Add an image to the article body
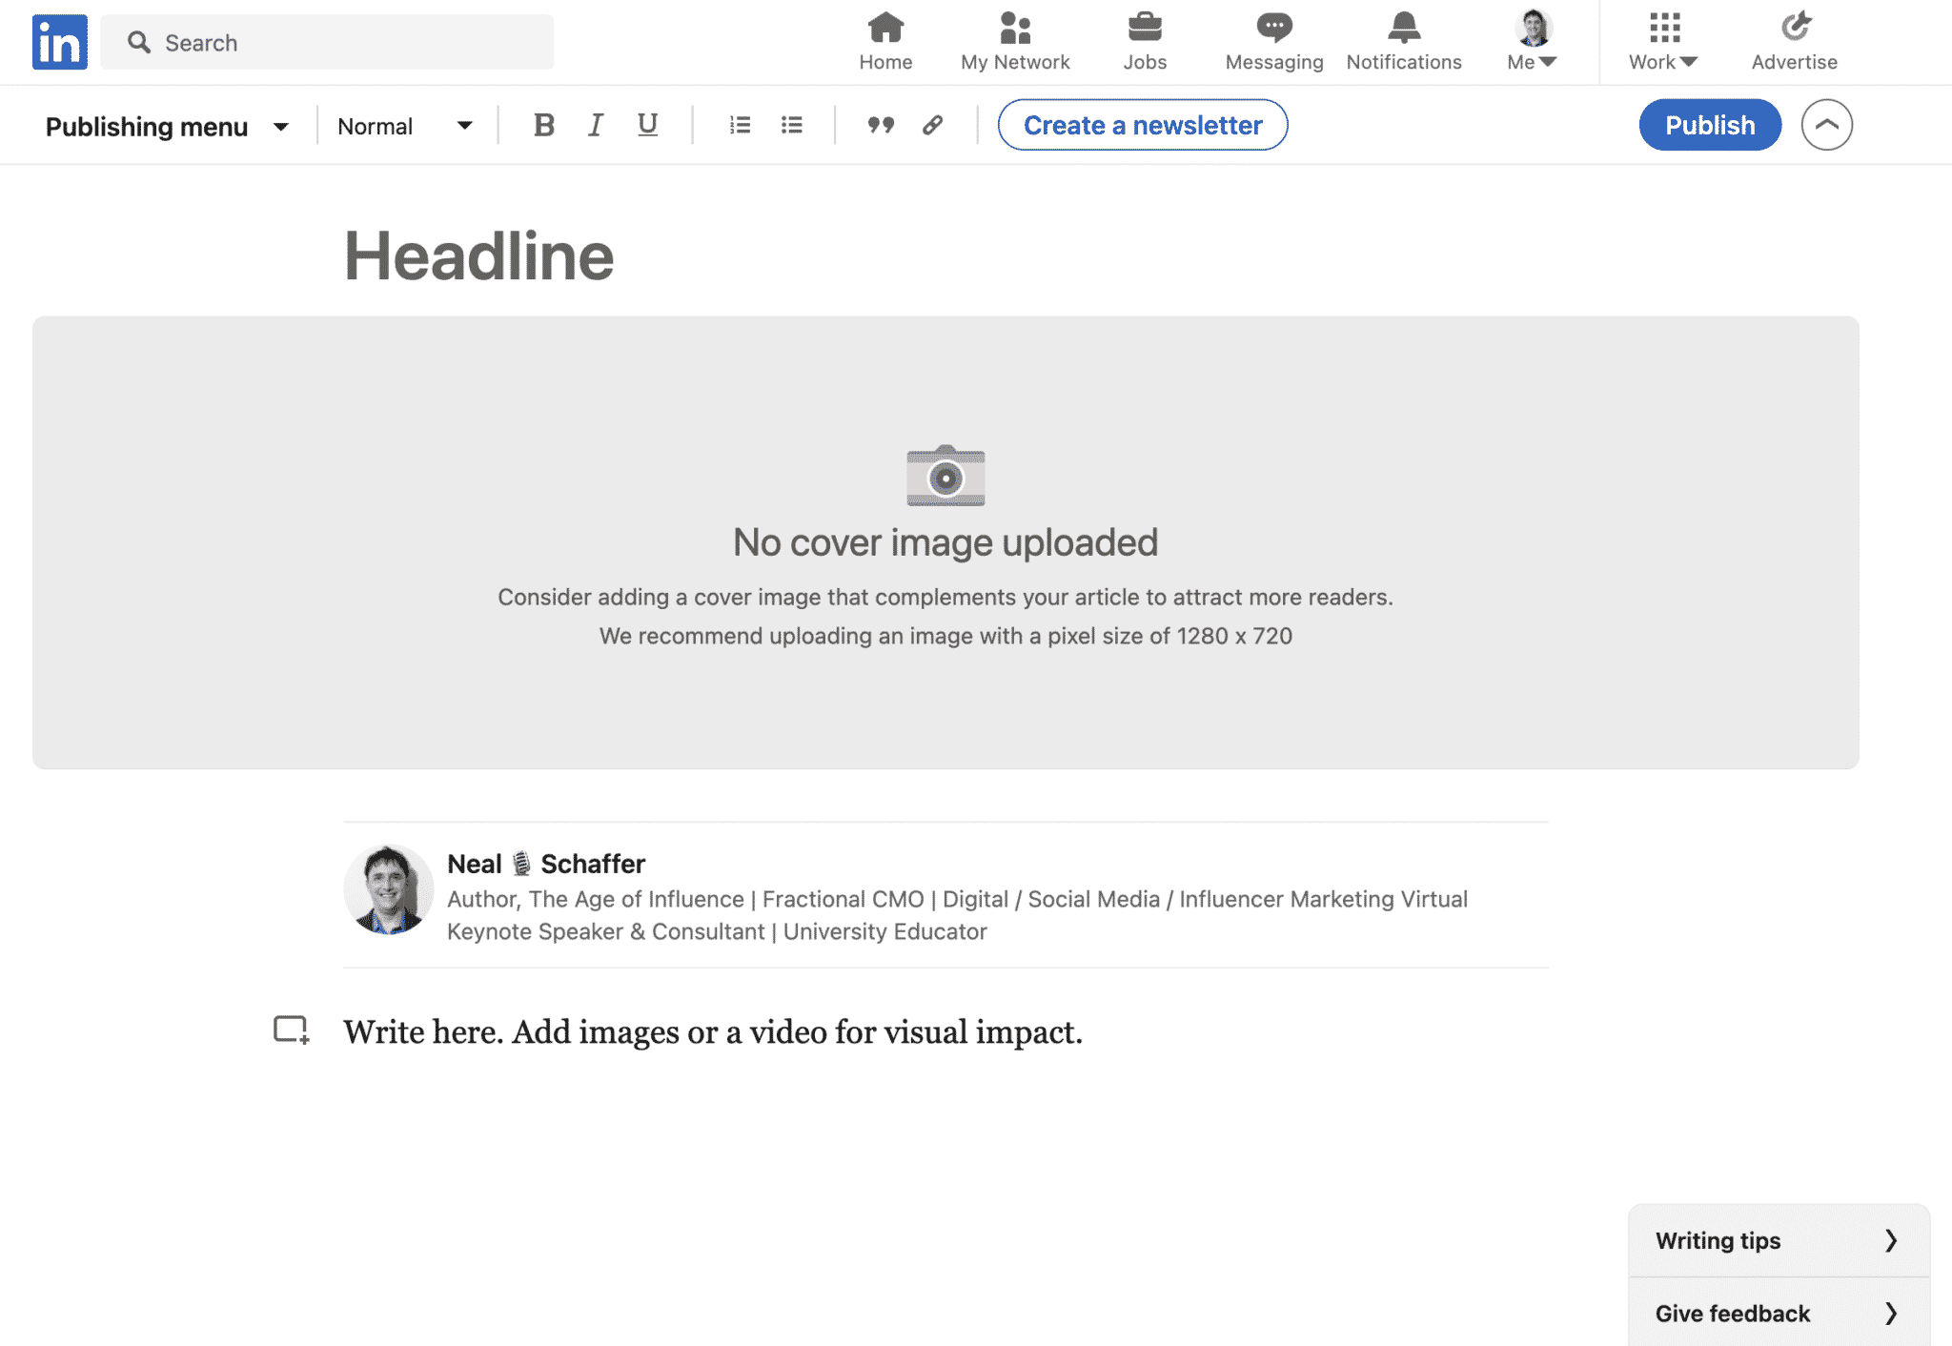This screenshot has height=1346, width=1952. tap(290, 1030)
